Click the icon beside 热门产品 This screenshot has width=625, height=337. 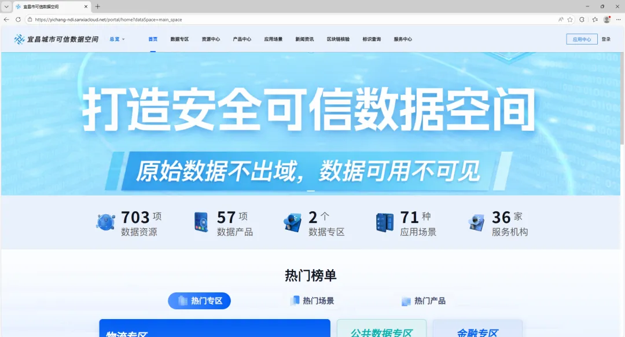(x=406, y=301)
